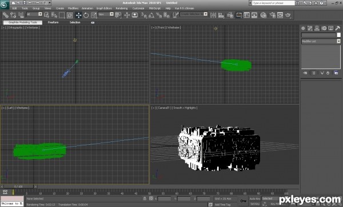Toggle Percent Snap
The width and height of the screenshot is (343, 207).
coord(159,15)
